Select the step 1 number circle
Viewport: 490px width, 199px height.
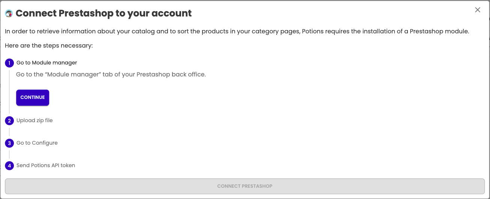(9, 63)
